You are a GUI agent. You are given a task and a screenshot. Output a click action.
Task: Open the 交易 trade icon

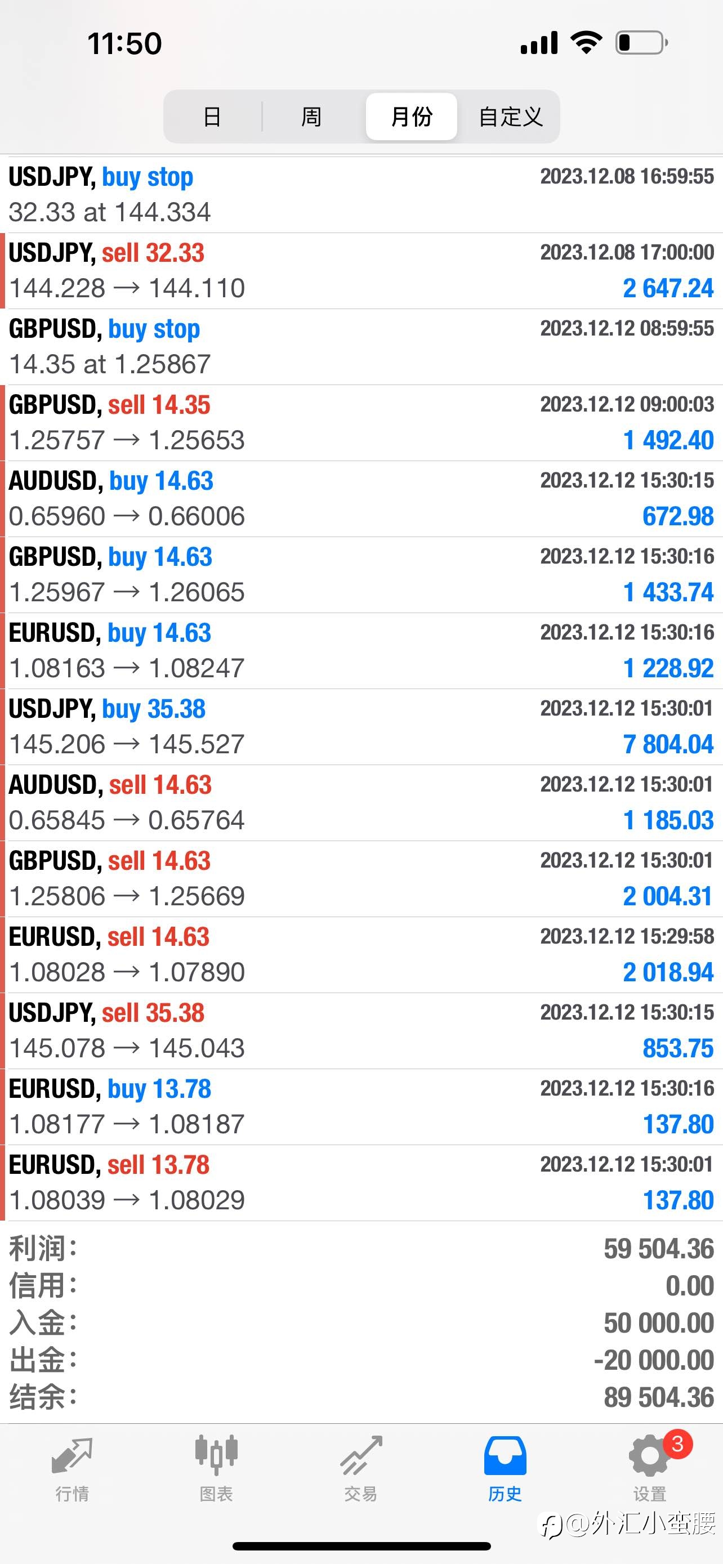tap(360, 1455)
